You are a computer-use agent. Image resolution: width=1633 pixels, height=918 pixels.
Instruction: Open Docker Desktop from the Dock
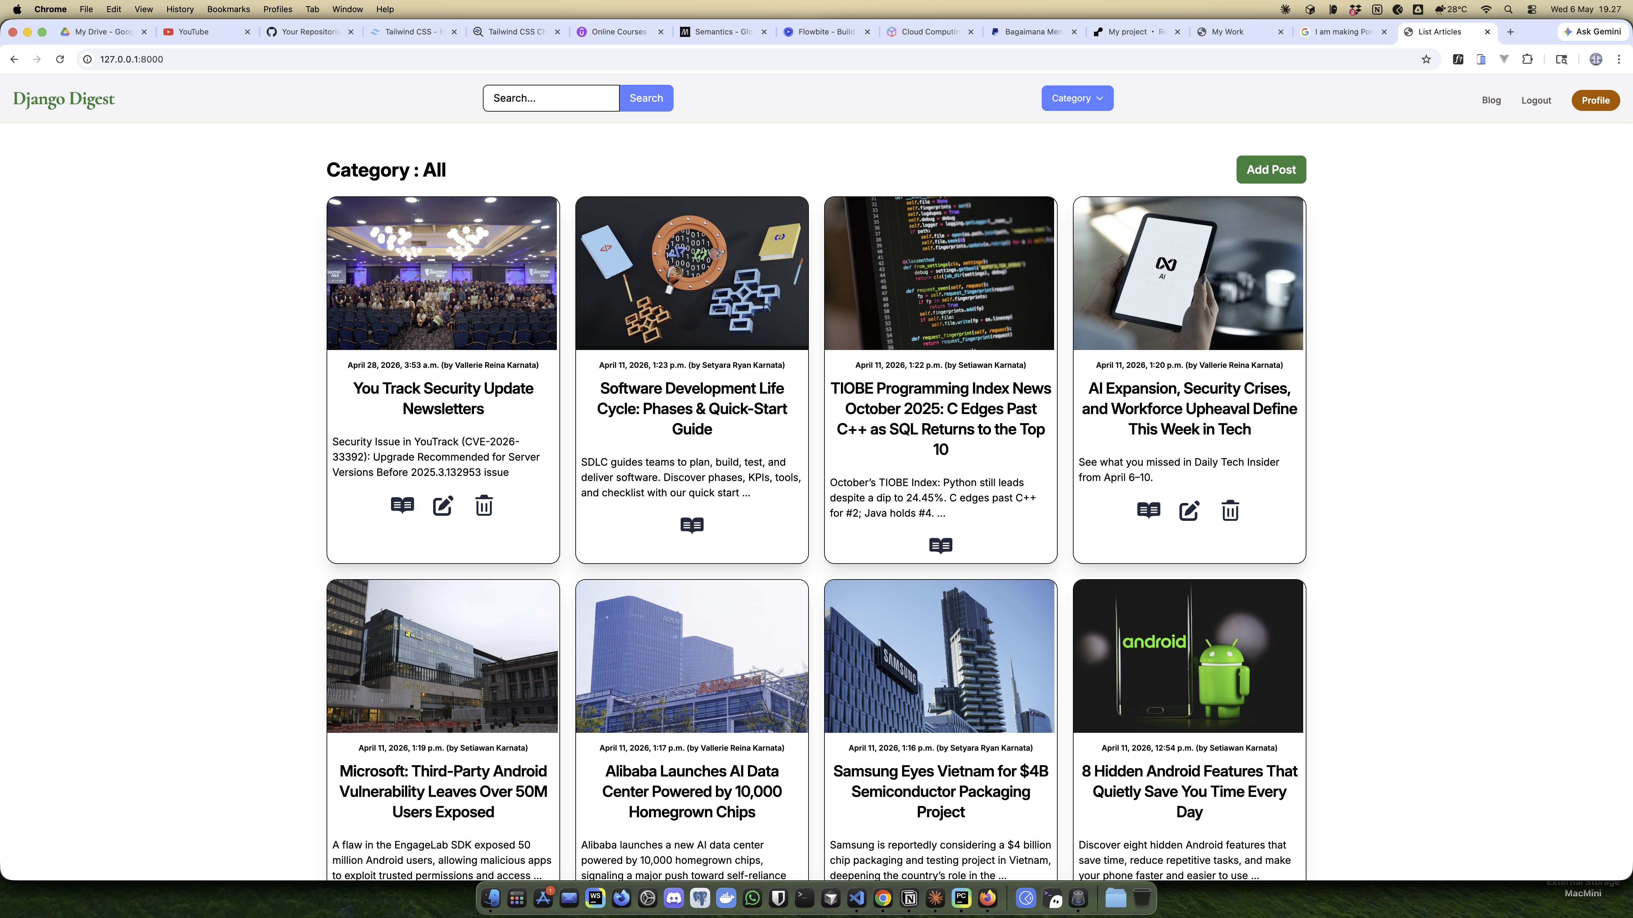click(x=727, y=898)
